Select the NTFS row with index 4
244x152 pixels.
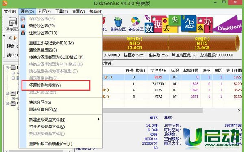(x=172, y=90)
